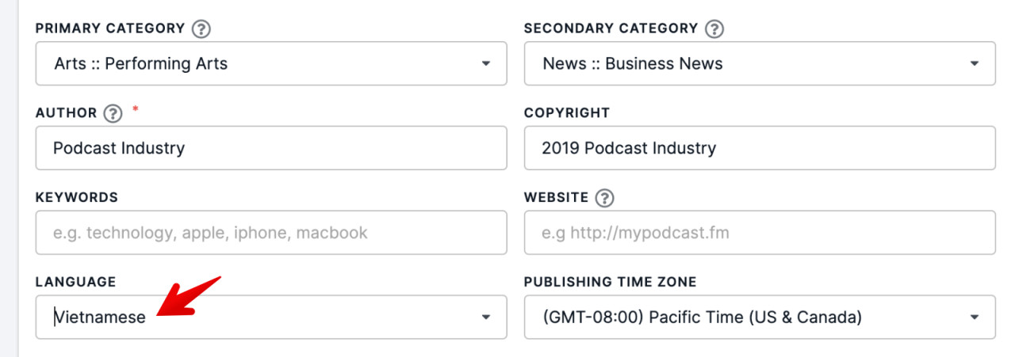Click into the Author text field
This screenshot has height=357, width=1015.
tap(270, 148)
